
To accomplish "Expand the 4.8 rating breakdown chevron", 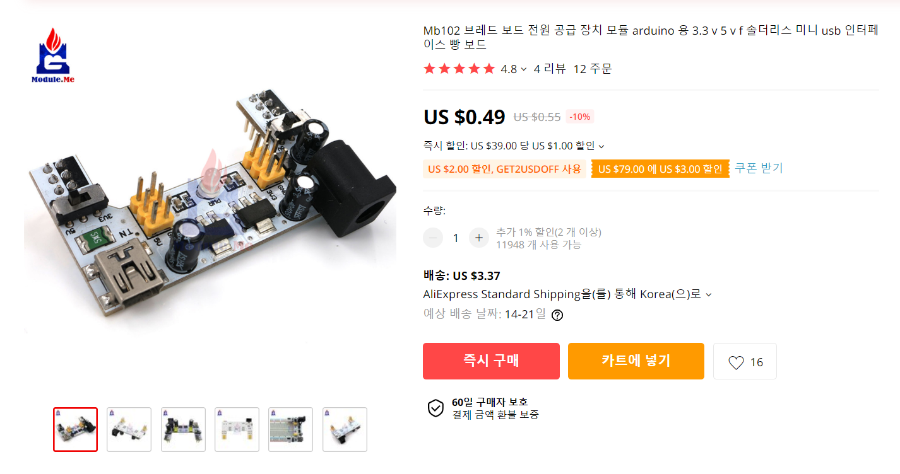I will (524, 69).
